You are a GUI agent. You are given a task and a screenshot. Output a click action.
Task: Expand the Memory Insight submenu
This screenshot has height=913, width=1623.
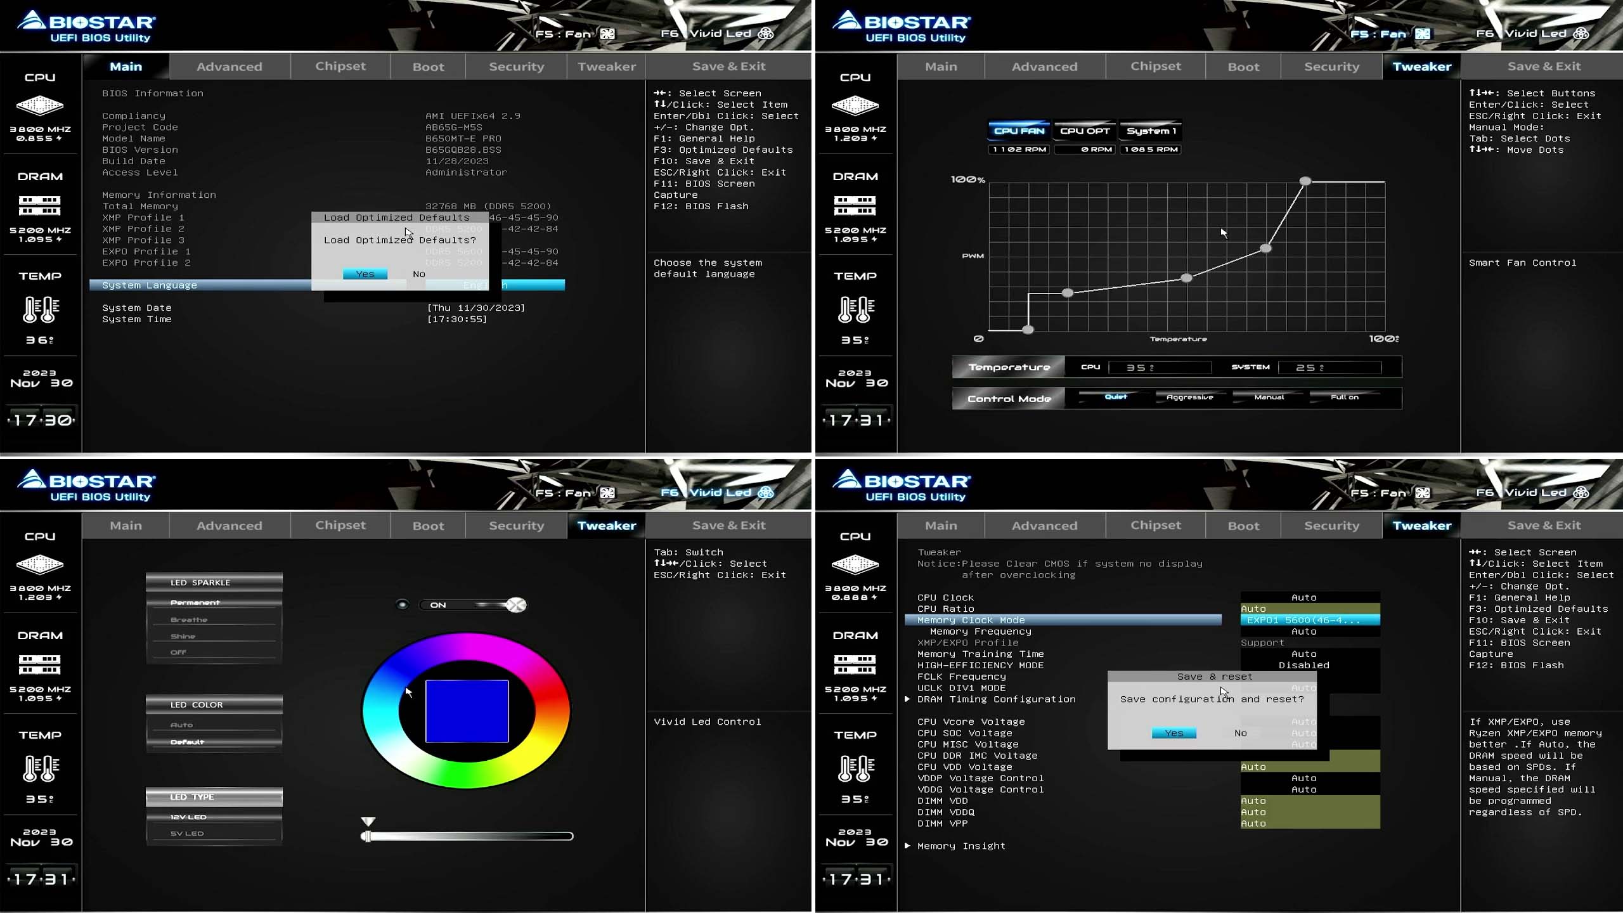(x=960, y=846)
